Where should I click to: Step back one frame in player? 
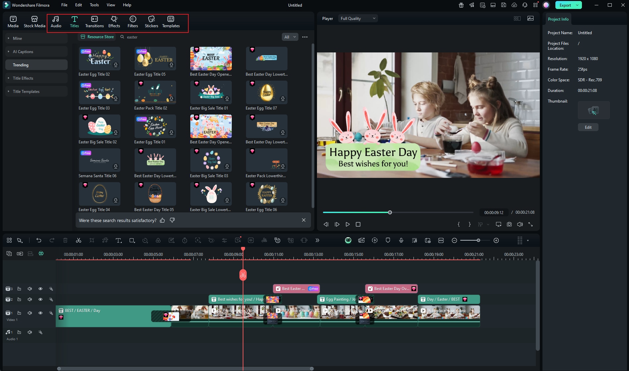[x=326, y=224]
